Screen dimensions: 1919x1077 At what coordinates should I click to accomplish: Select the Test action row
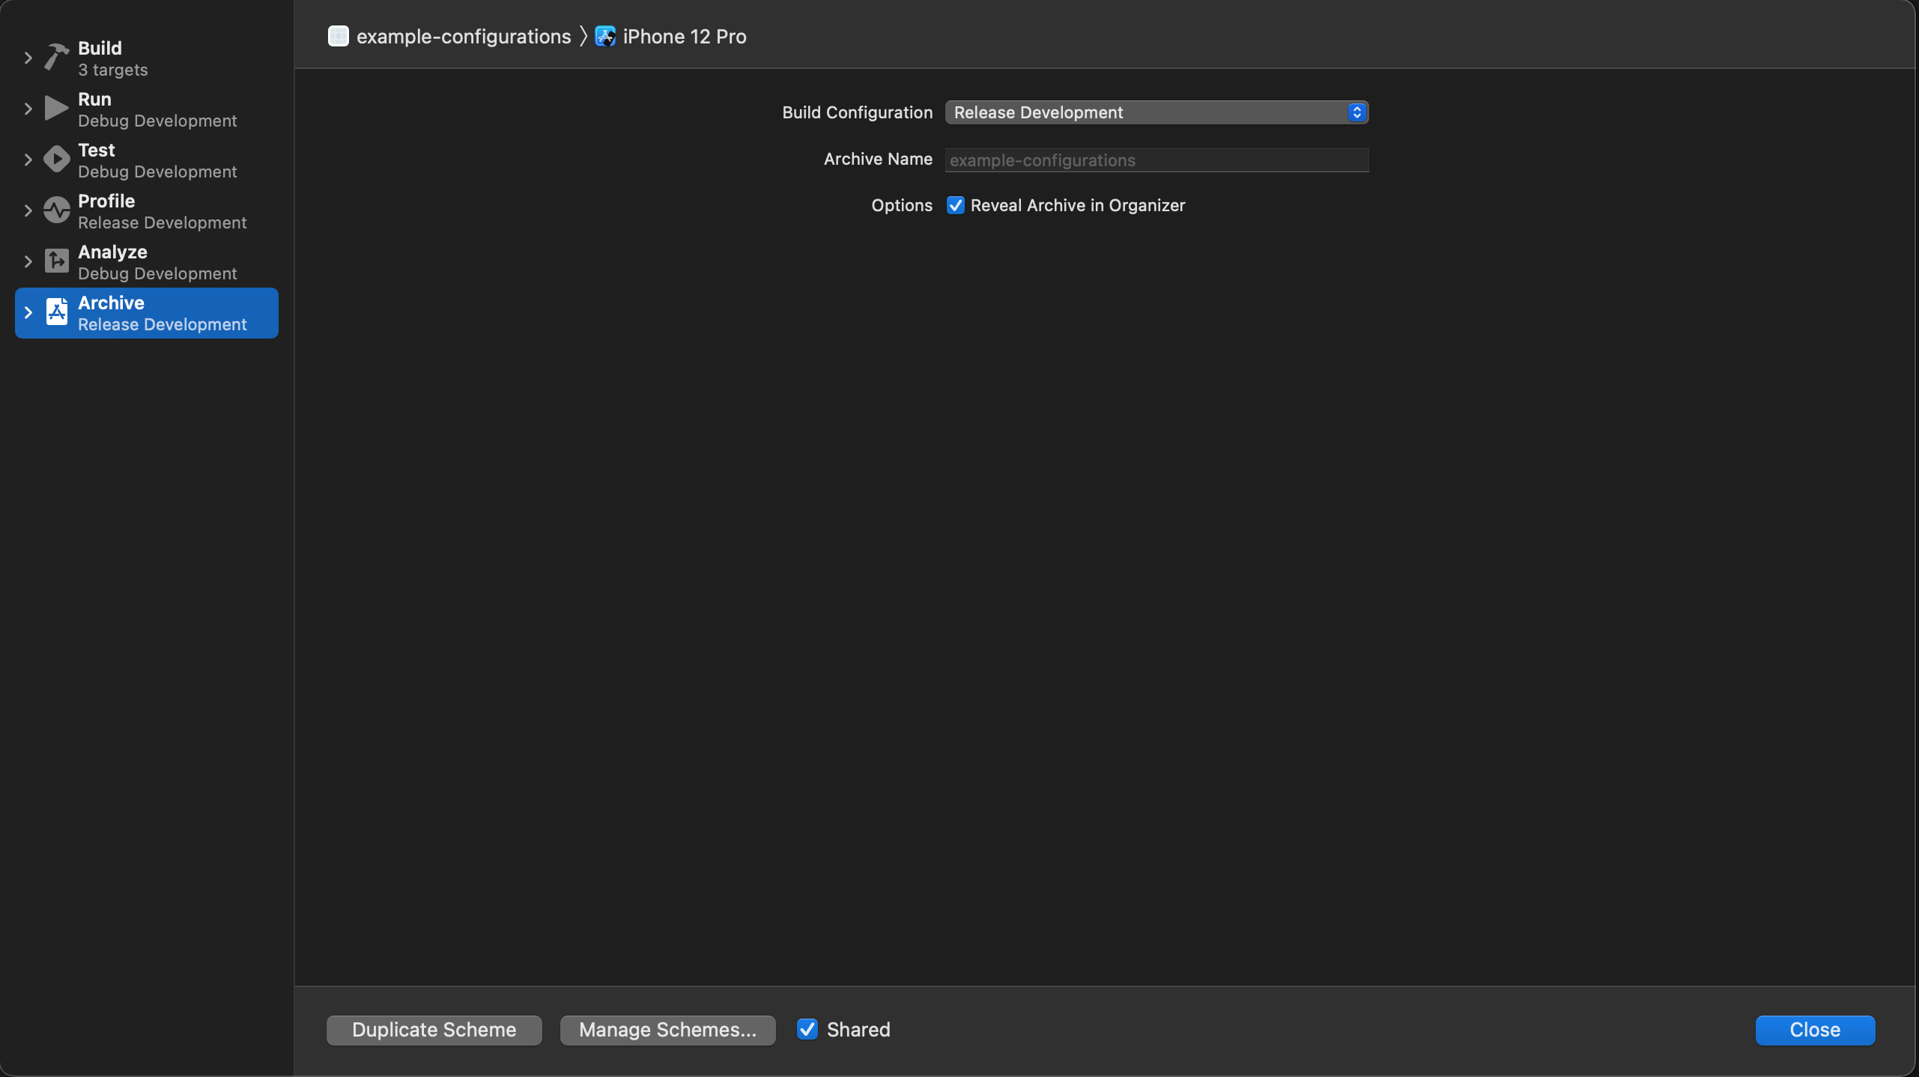pos(157,160)
